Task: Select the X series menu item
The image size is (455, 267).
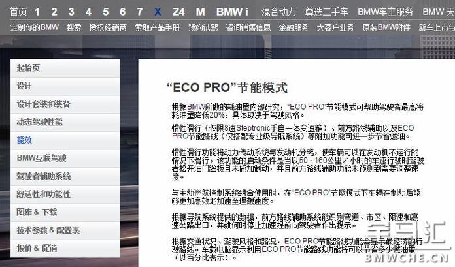Action: pyautogui.click(x=158, y=12)
